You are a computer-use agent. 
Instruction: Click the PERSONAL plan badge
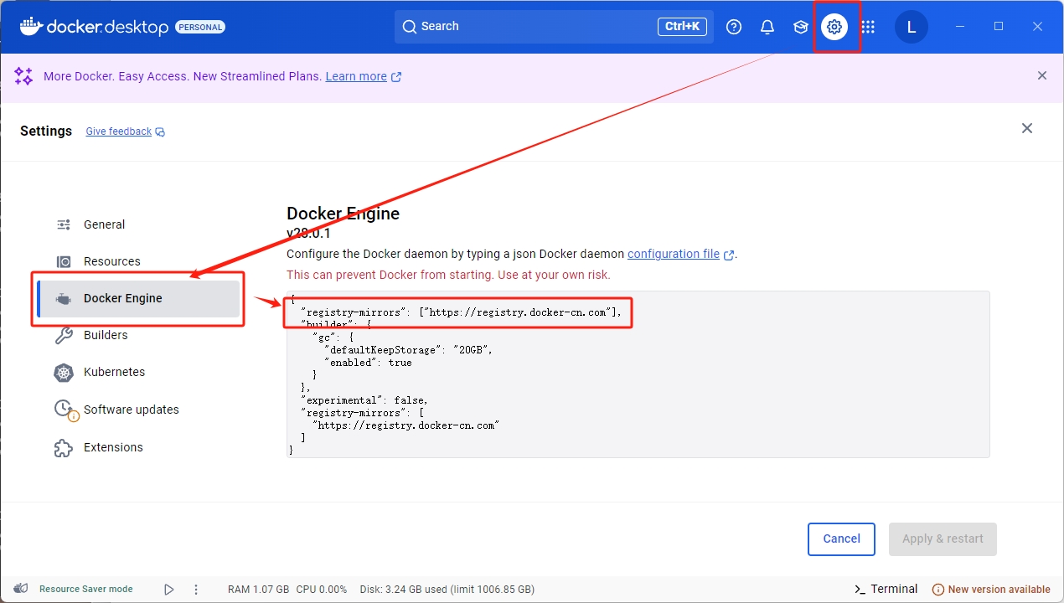click(200, 27)
